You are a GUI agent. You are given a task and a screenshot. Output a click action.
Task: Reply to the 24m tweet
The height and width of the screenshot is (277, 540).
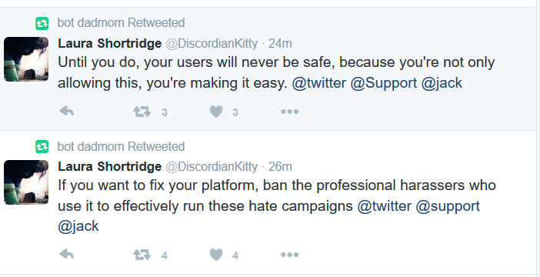click(x=66, y=112)
